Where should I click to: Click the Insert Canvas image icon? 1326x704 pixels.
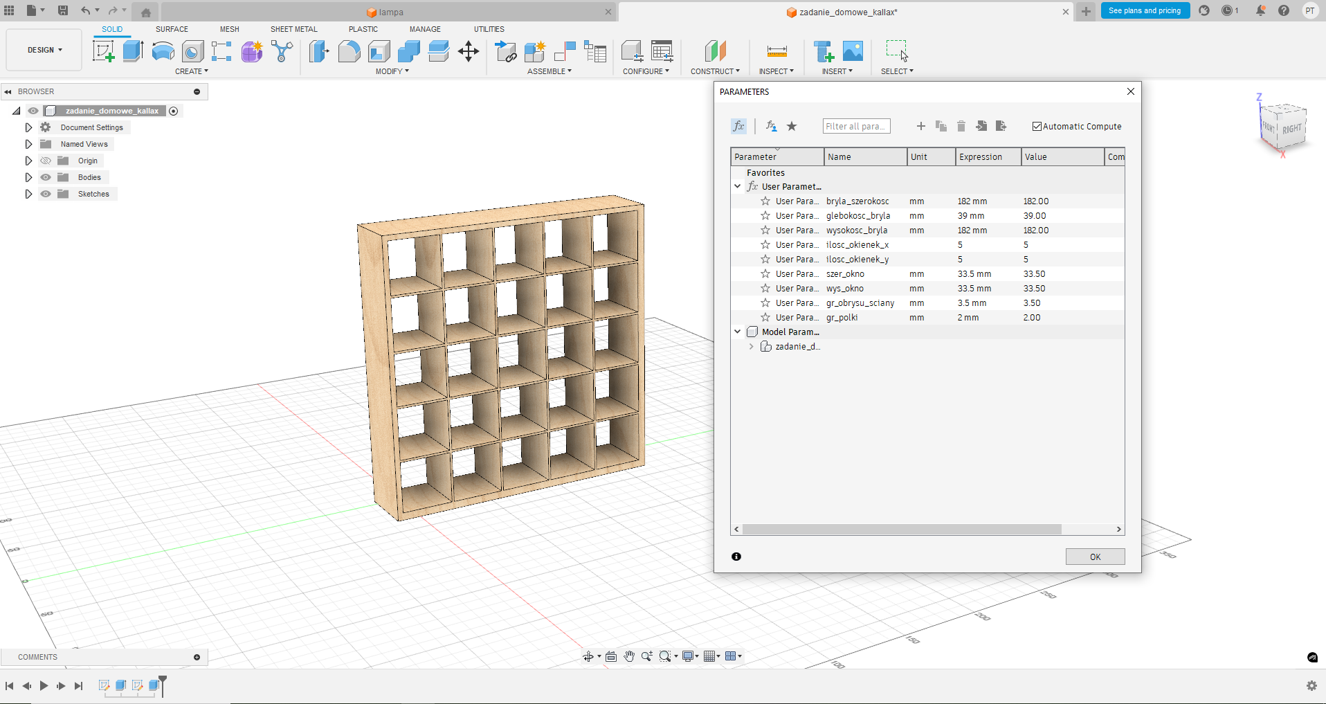coord(853,51)
